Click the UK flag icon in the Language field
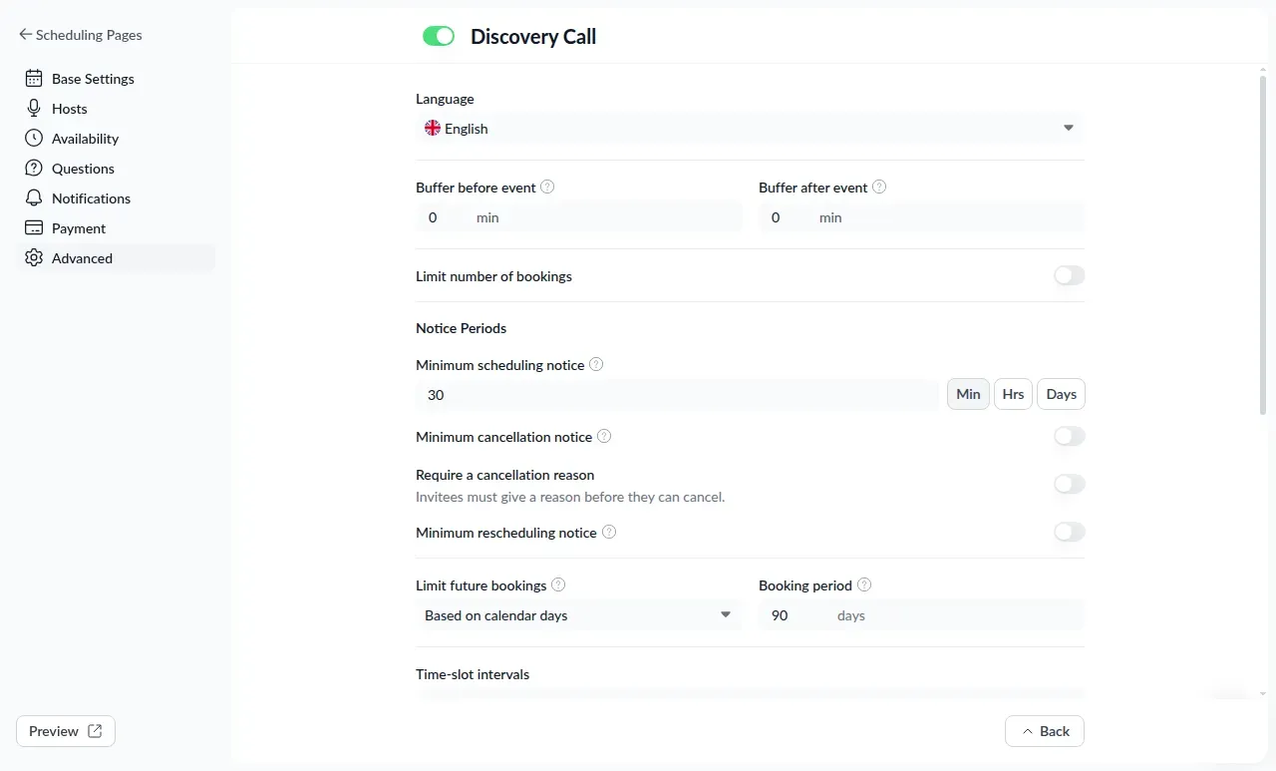Viewport: 1276px width, 771px height. tap(433, 129)
